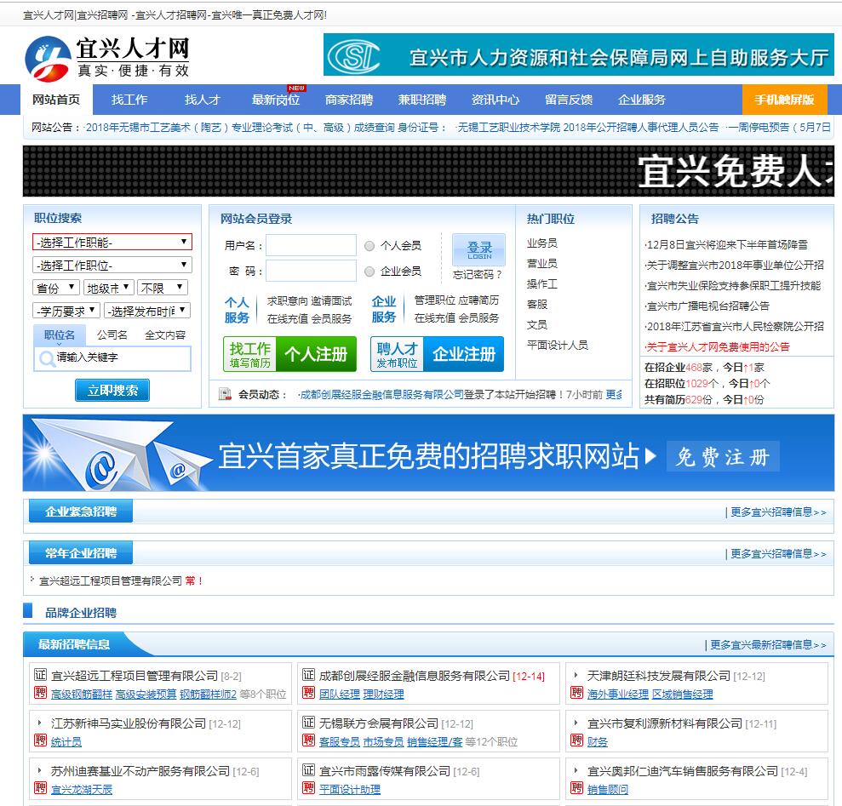This screenshot has width=842, height=806.
Task: Switch to 手机触屏版
Action: [785, 100]
